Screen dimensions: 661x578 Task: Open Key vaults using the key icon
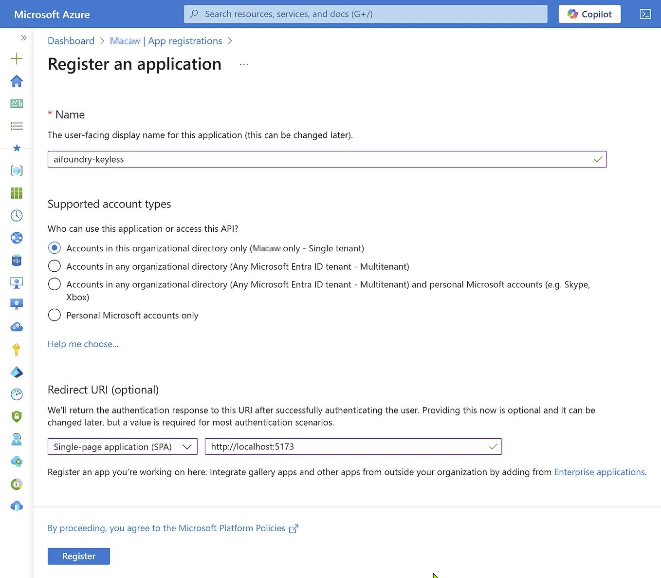coord(17,350)
